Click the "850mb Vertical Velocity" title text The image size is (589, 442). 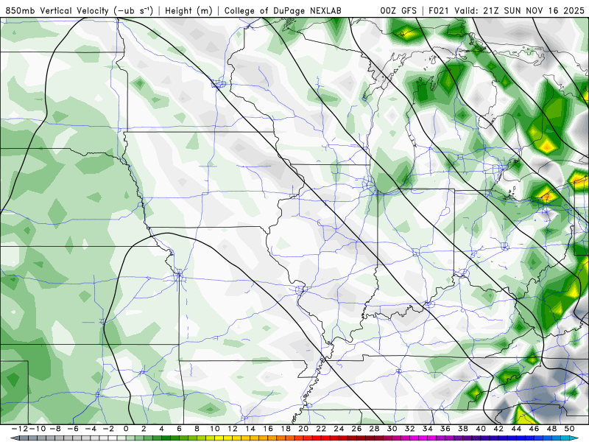pyautogui.click(x=57, y=10)
